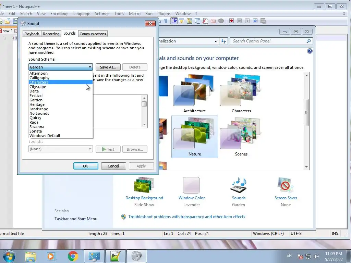Select the Cityscape sound scheme
351x263 pixels.
pos(61,87)
